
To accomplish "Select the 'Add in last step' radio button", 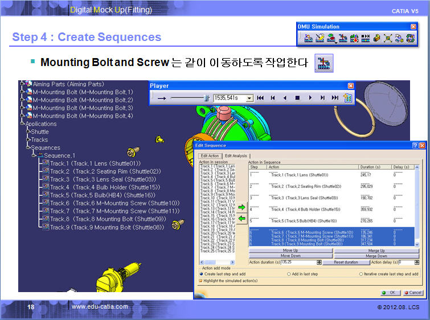I will point(290,274).
